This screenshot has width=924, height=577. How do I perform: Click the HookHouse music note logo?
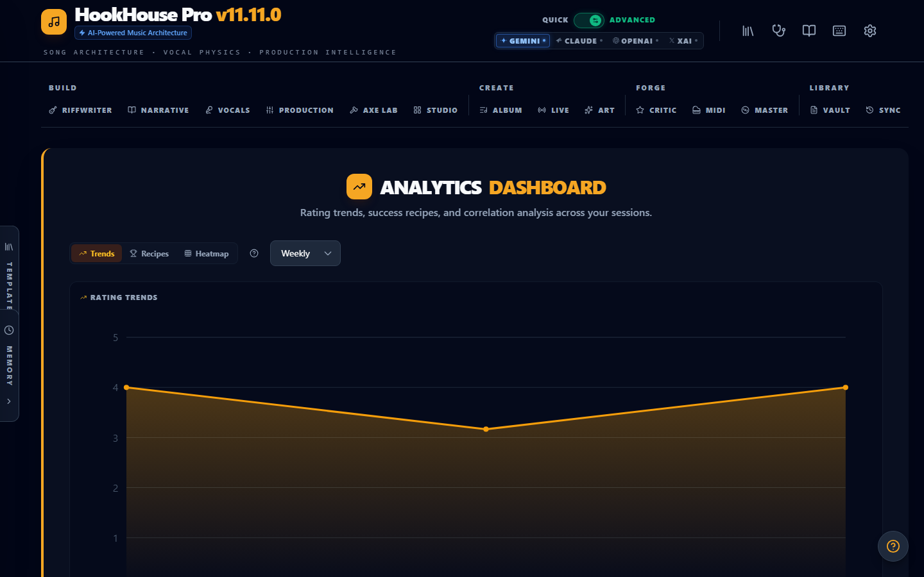click(x=53, y=21)
